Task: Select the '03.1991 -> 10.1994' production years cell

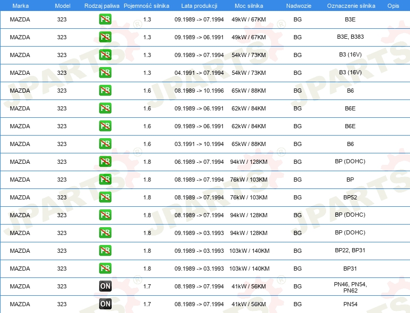Action: pyautogui.click(x=199, y=144)
